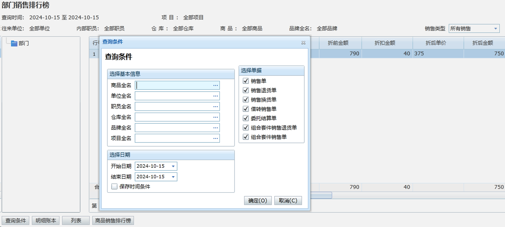This screenshot has height=227, width=505.
Task: Switch to 商品销售排行榜 view
Action: 113,221
